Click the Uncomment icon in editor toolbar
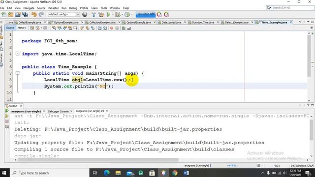 [x=129, y=28]
